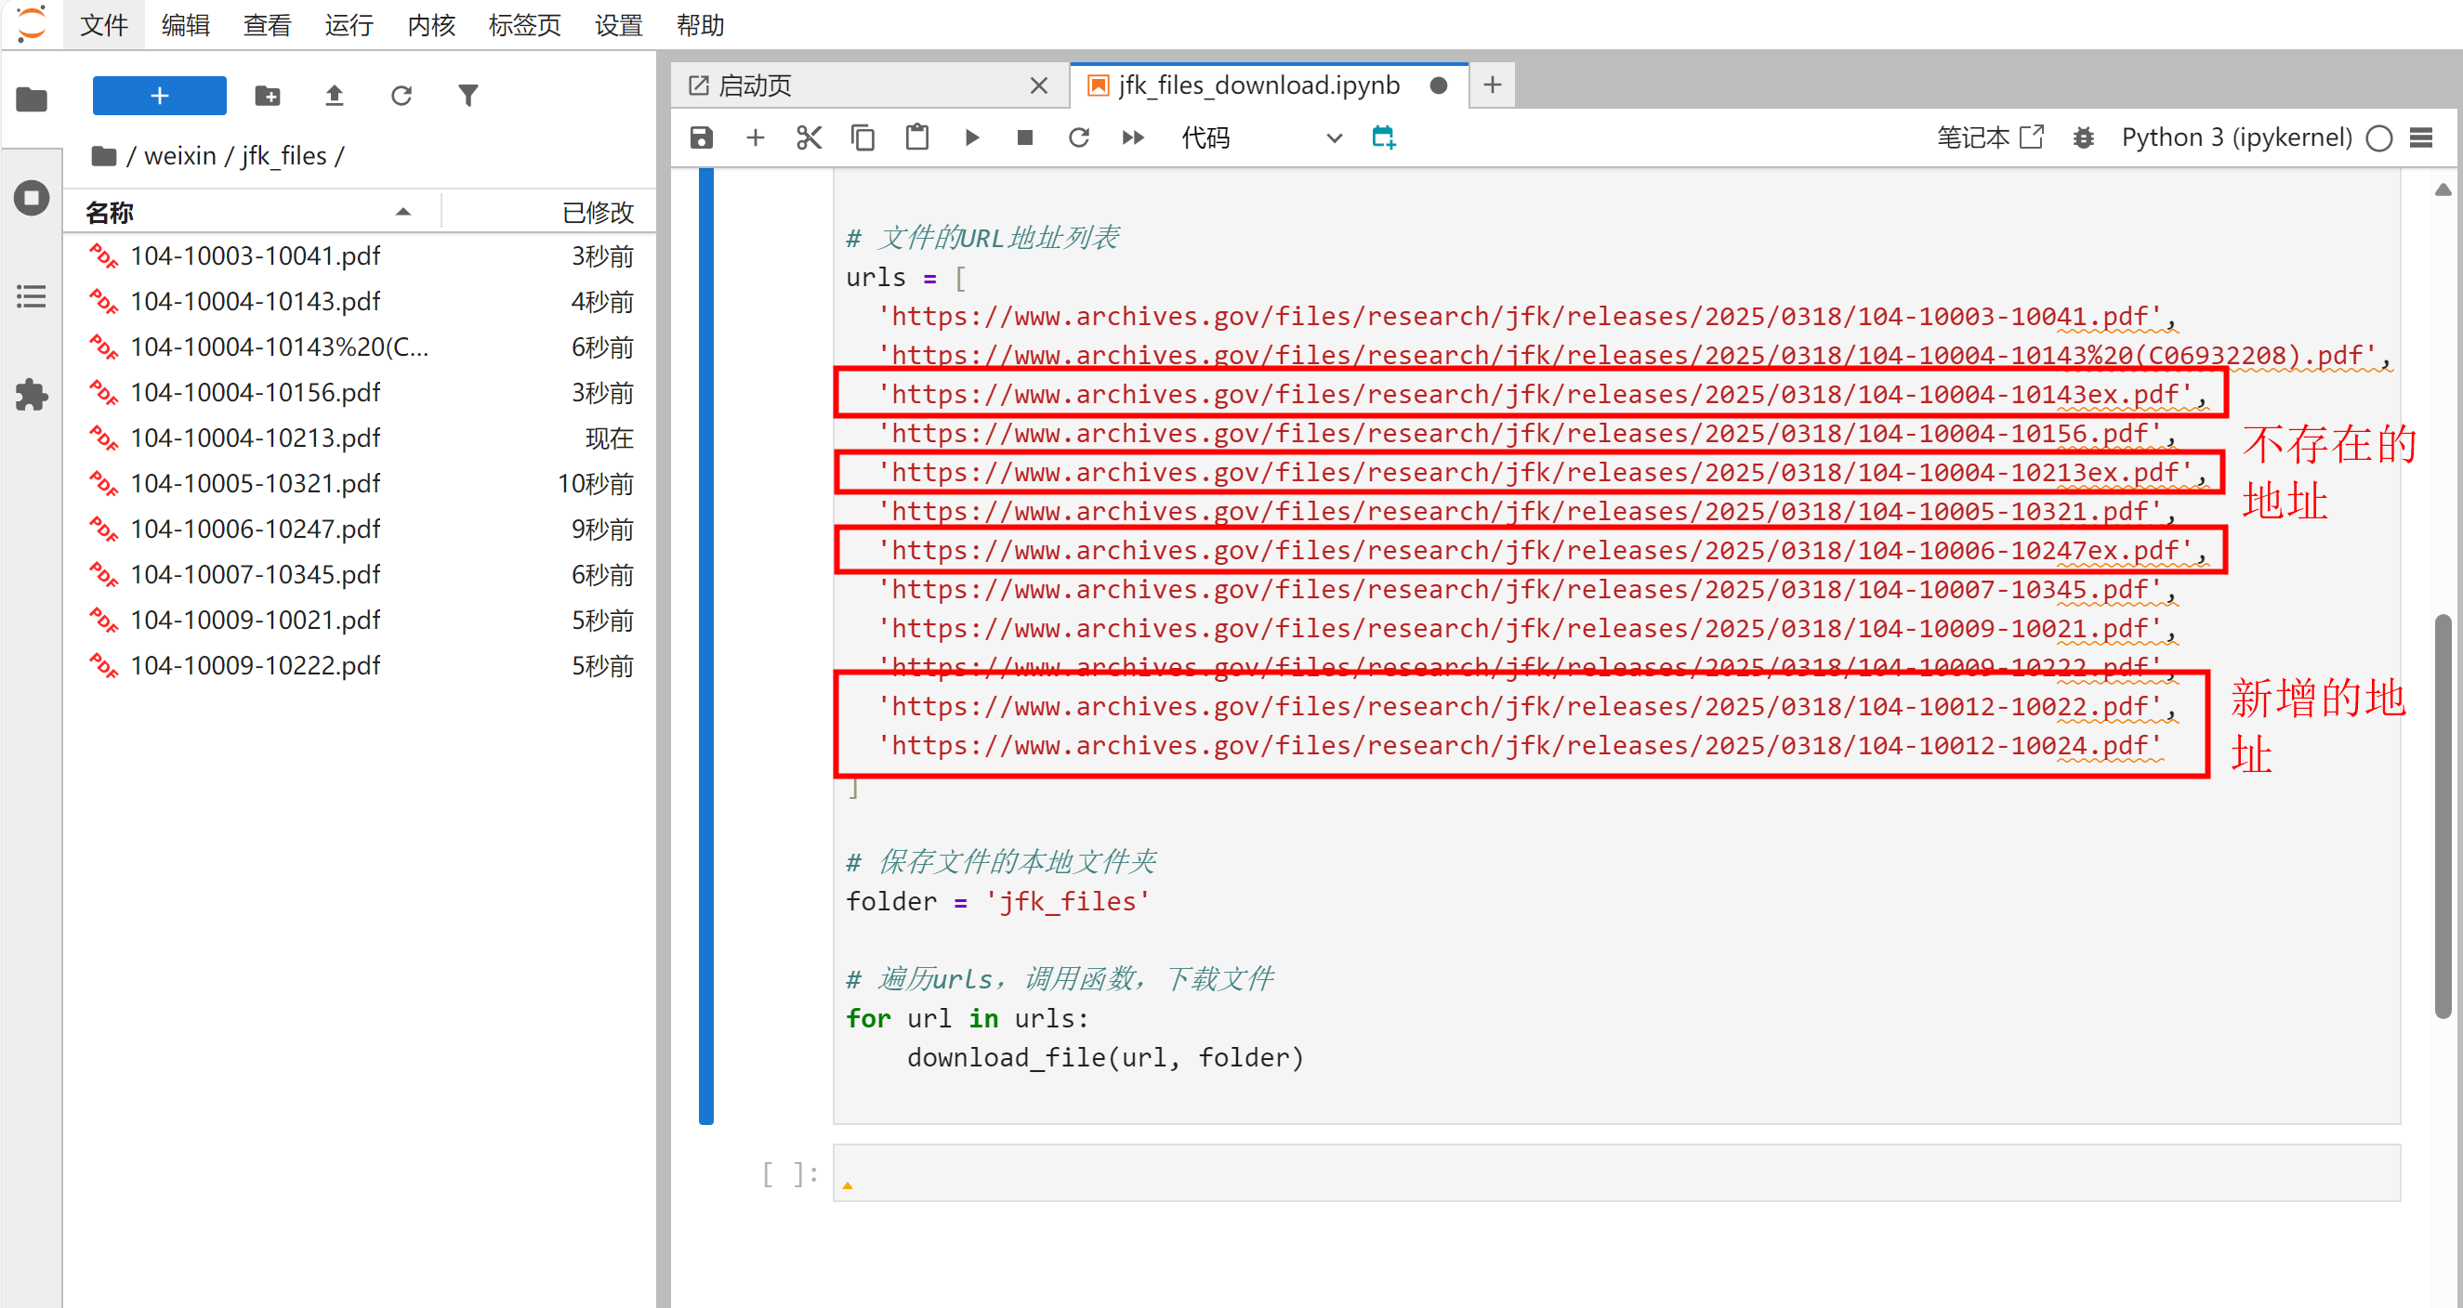Toggle the file browser folder sidebar
The height and width of the screenshot is (1308, 2463).
coord(32,98)
